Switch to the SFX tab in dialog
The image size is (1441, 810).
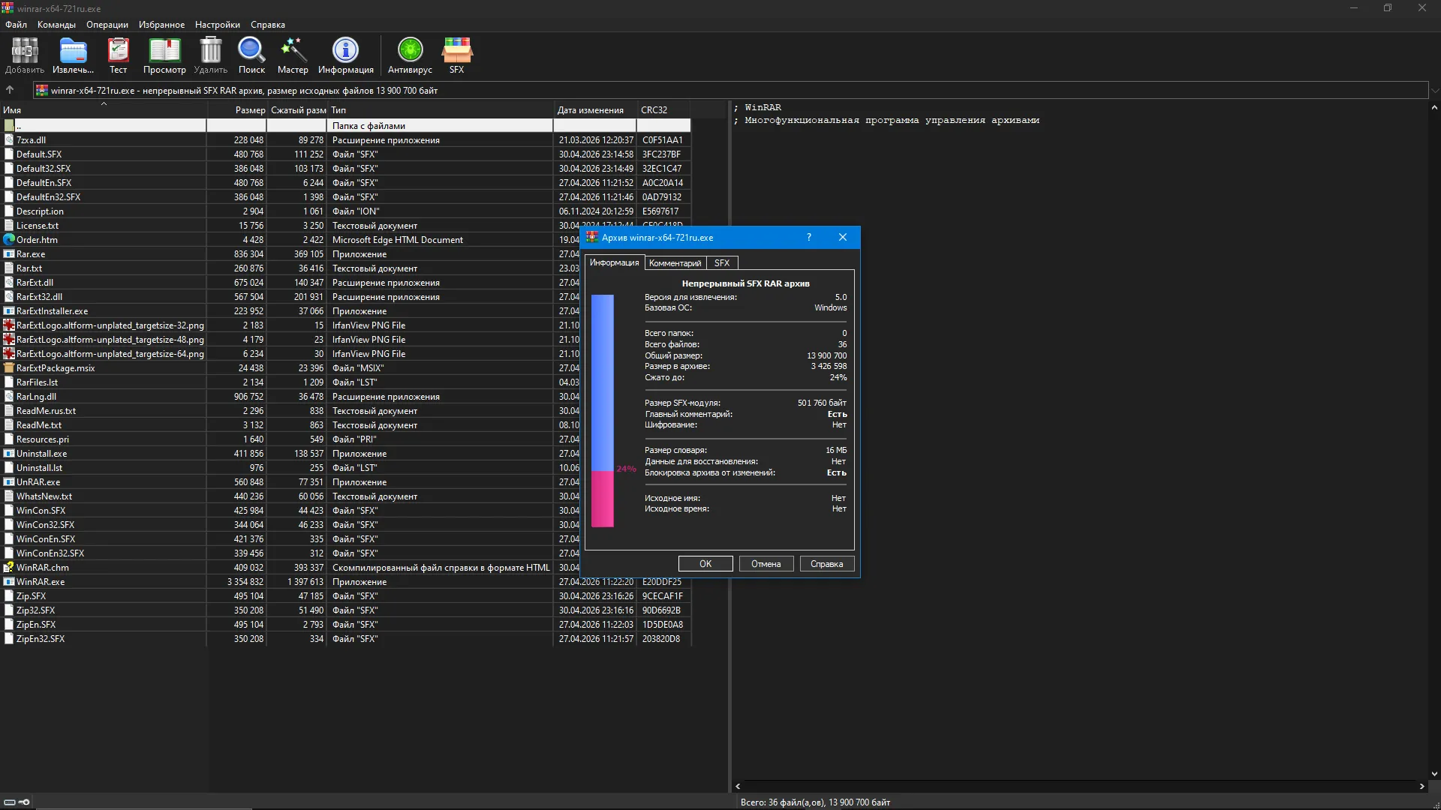[x=722, y=263]
